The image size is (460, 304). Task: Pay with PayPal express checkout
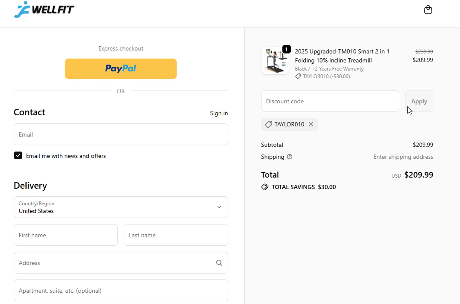tap(121, 69)
